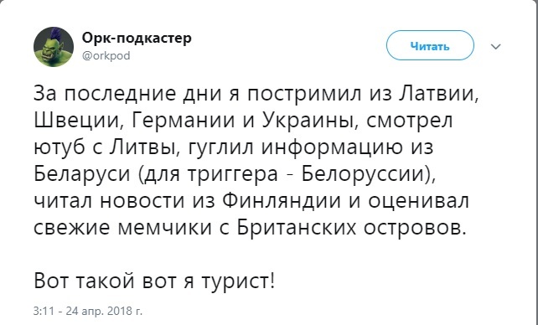This screenshot has height=325, width=538.
Task: Click the Читать follow button
Action: (x=430, y=45)
